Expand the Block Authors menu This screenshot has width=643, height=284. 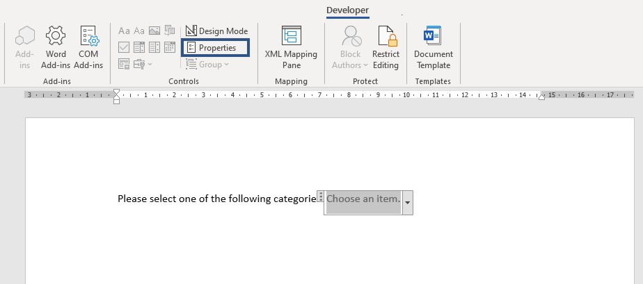(x=350, y=47)
